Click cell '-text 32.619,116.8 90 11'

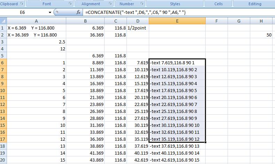(177, 132)
